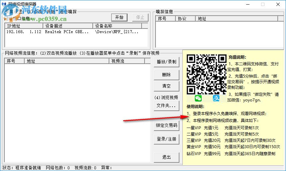Click the 序号 column header in 嗅探信息
The width and height of the screenshot is (286, 171).
click(x=166, y=19)
